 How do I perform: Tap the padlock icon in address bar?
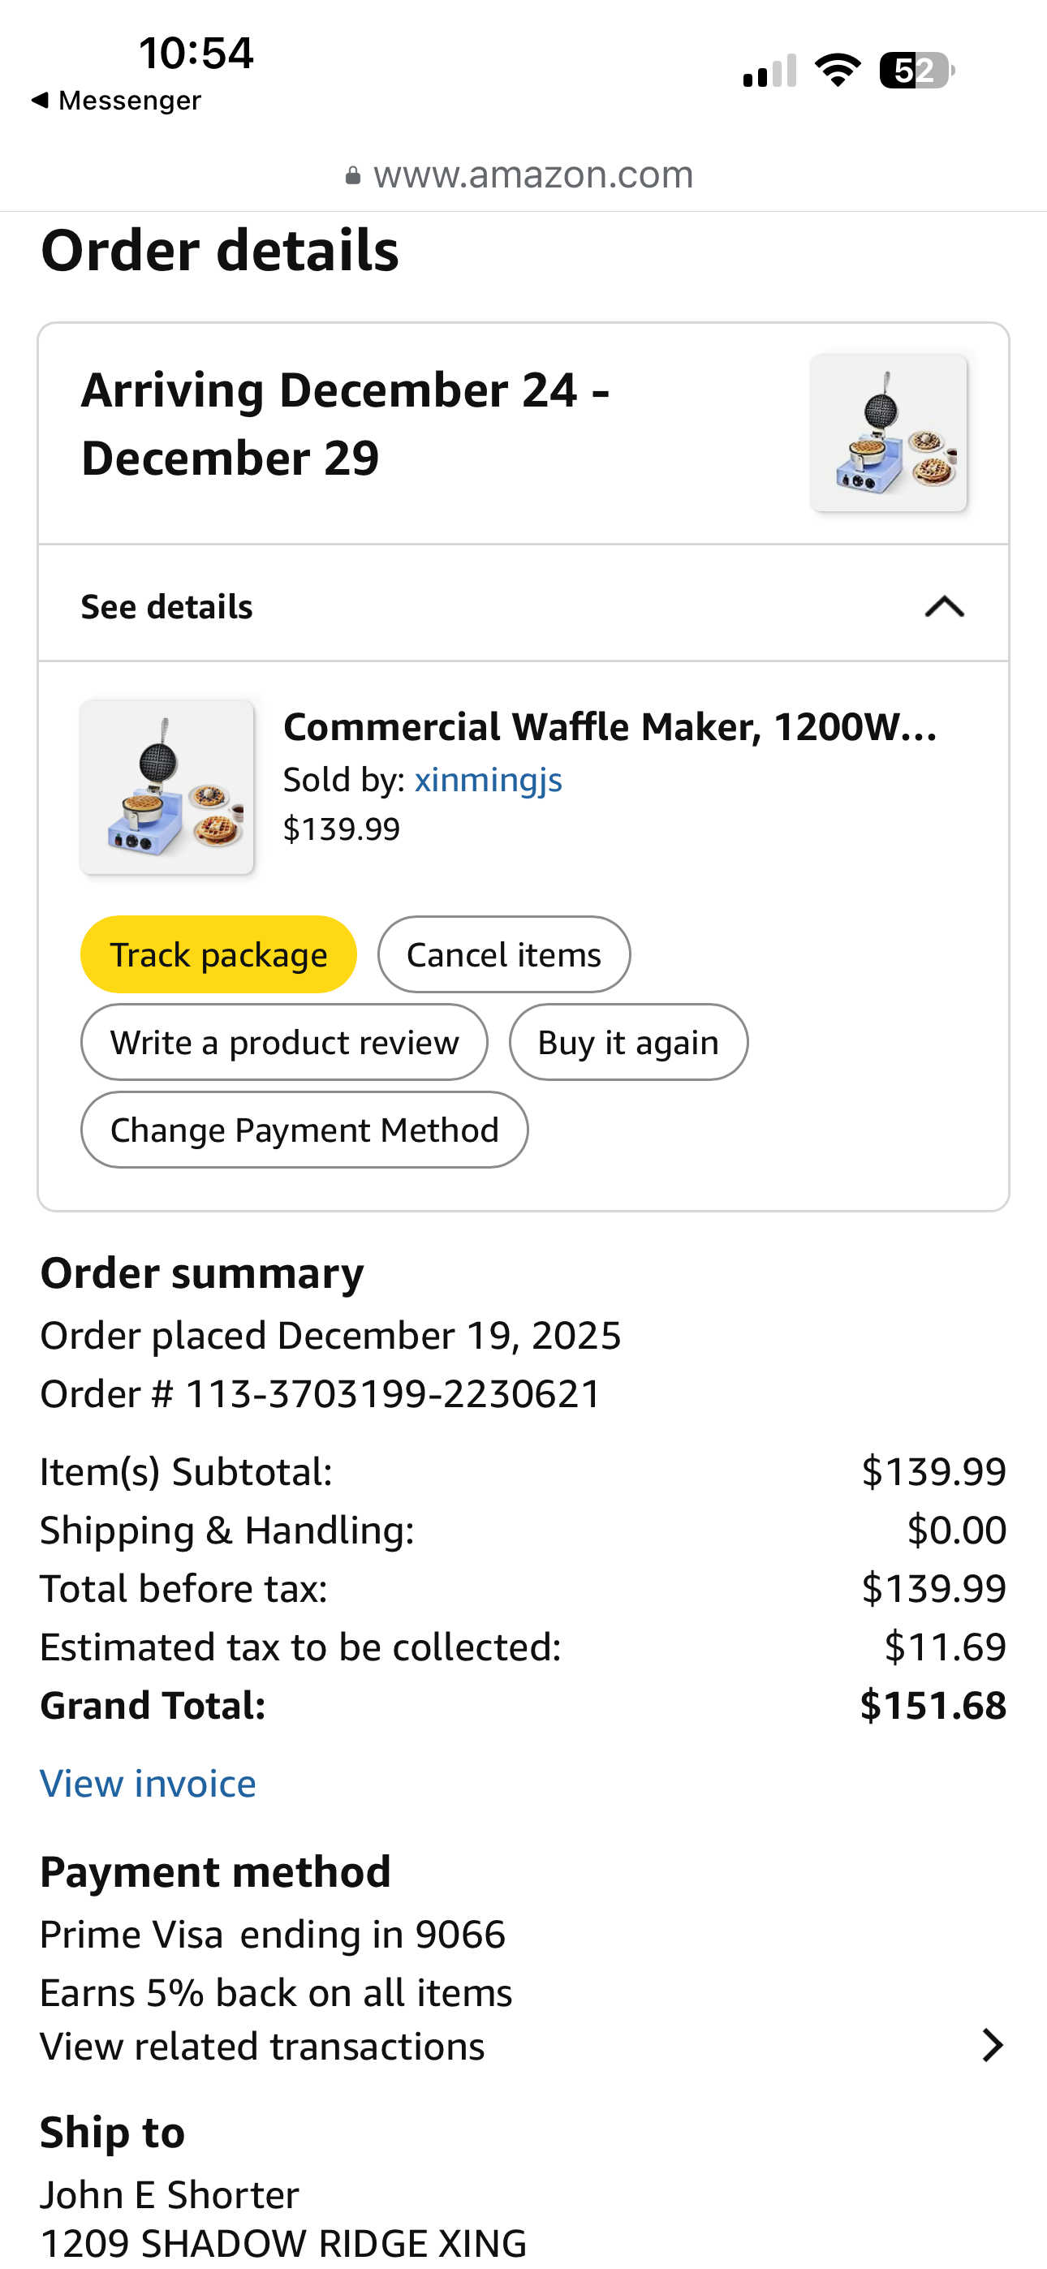[x=352, y=176]
